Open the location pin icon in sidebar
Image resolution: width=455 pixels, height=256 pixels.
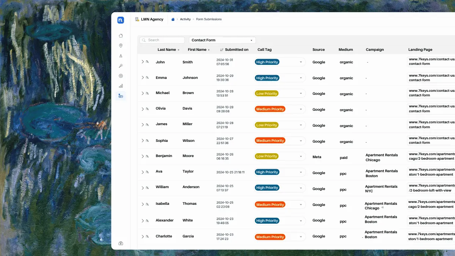point(121,46)
